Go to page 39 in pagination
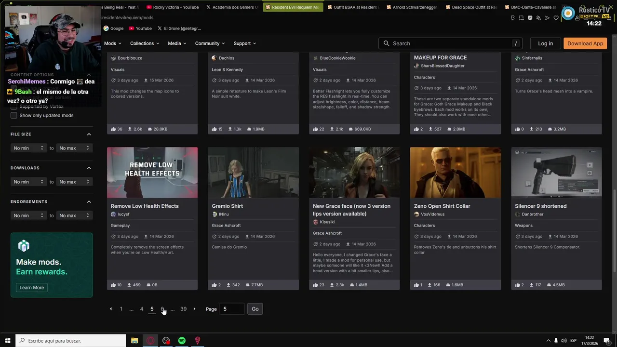Screen dimensions: 617x347 (183, 309)
